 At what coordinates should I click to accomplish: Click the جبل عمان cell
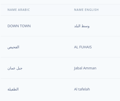pyautogui.click(x=15, y=68)
